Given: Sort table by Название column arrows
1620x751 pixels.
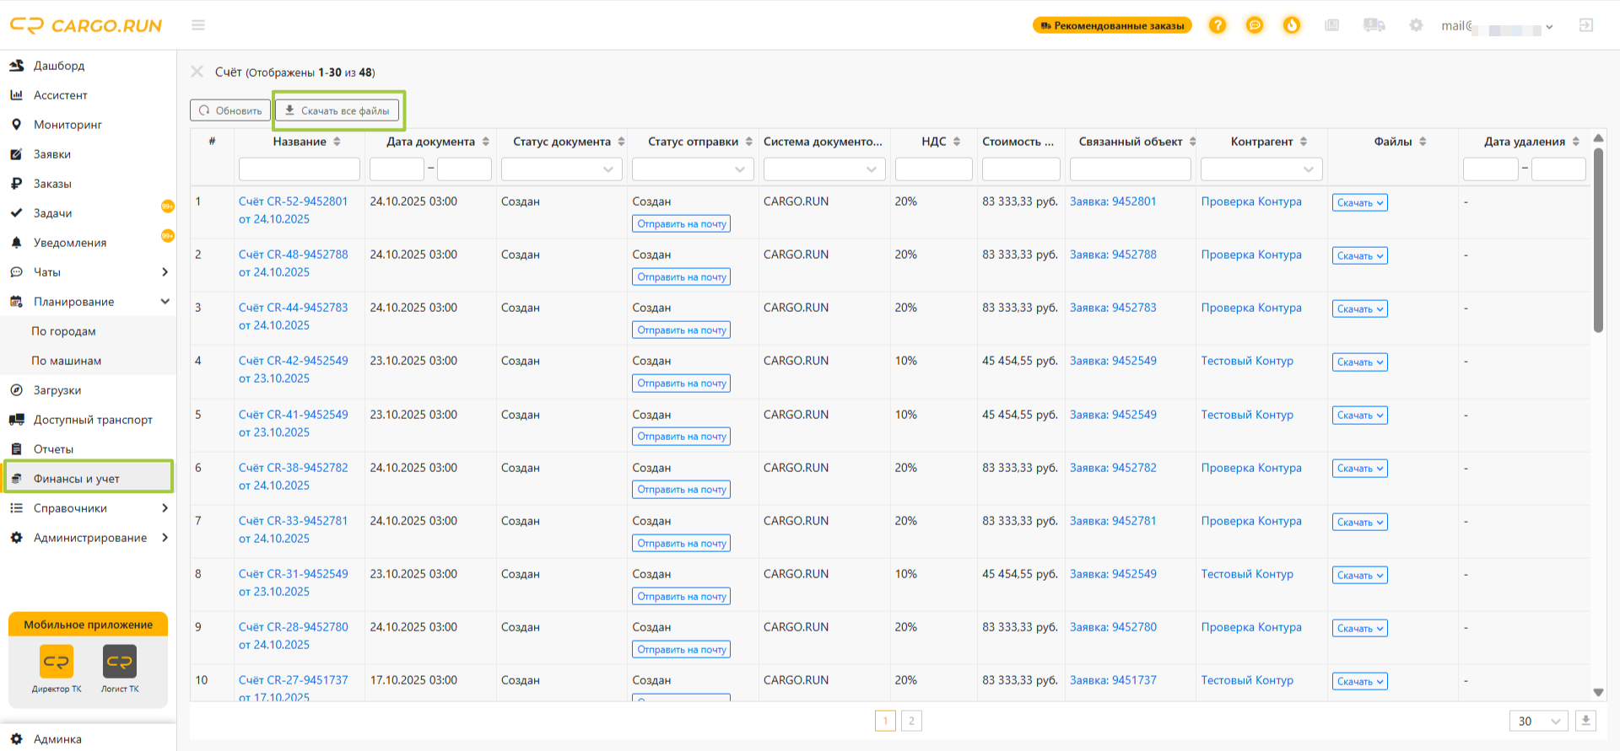Looking at the screenshot, I should [x=337, y=142].
